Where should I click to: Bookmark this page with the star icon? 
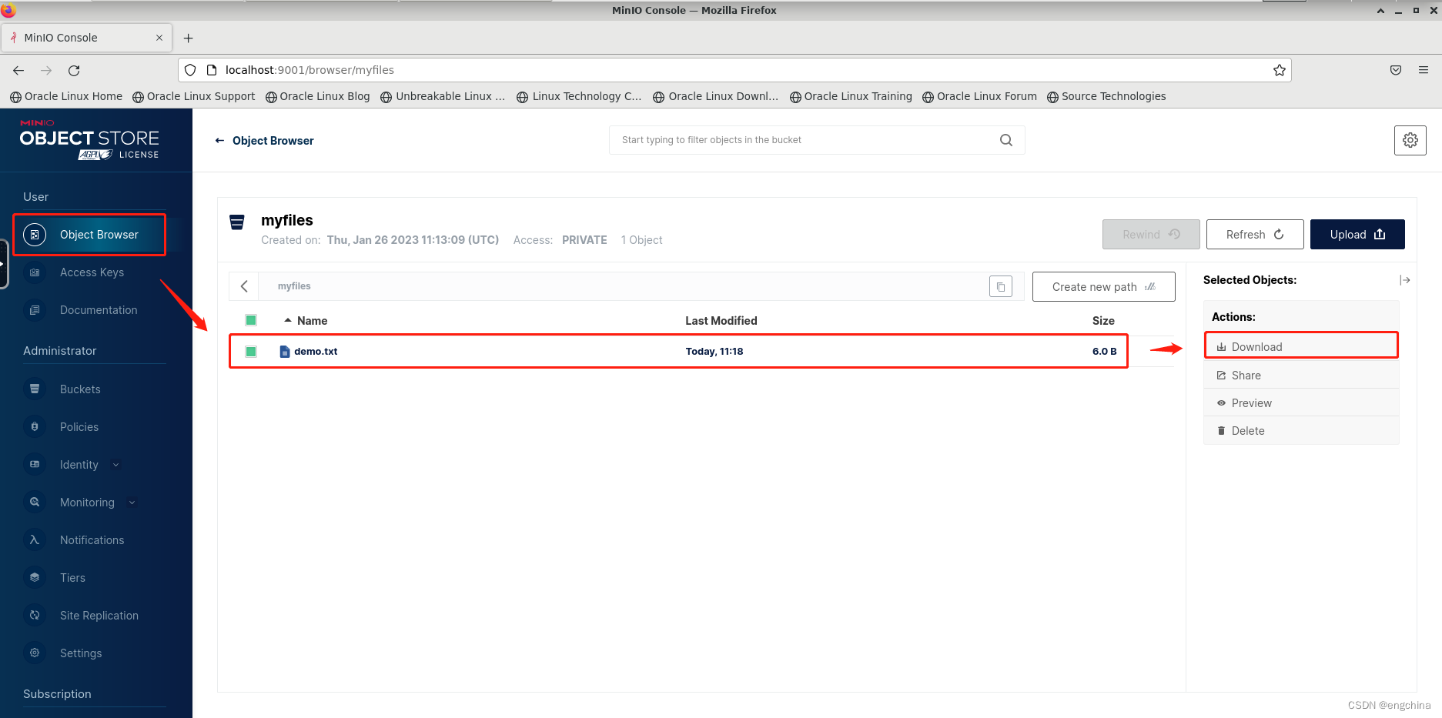tap(1280, 70)
